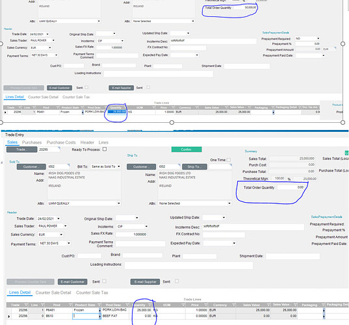The height and width of the screenshot is (325, 349).
Task: Click filter icon on Product State column
Action: (99, 305)
